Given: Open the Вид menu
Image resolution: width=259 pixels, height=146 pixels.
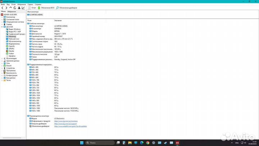Looking at the screenshot, I should point(8,4).
